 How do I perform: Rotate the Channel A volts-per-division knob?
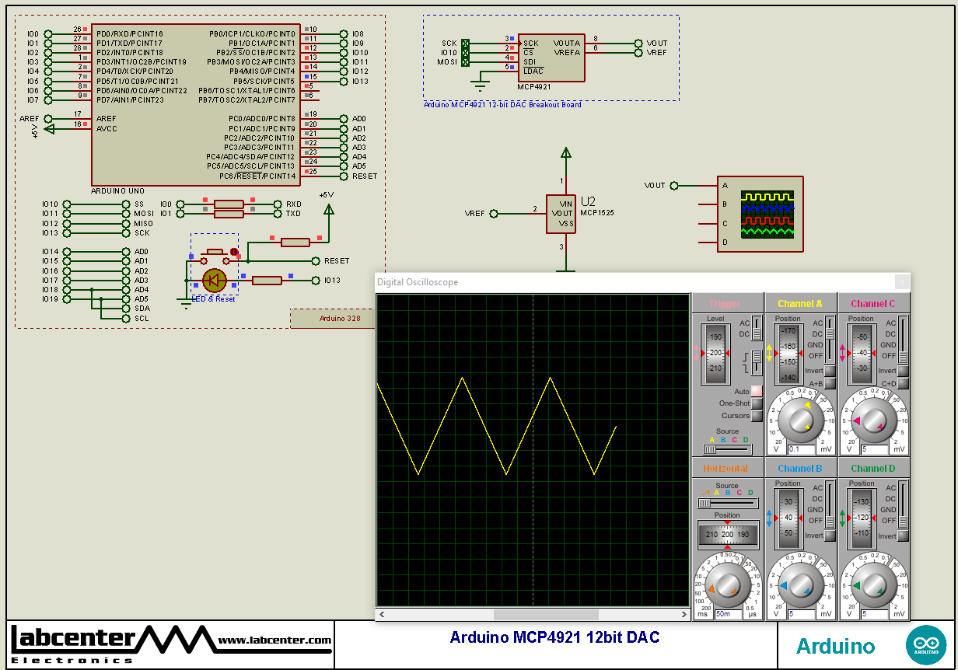802,420
